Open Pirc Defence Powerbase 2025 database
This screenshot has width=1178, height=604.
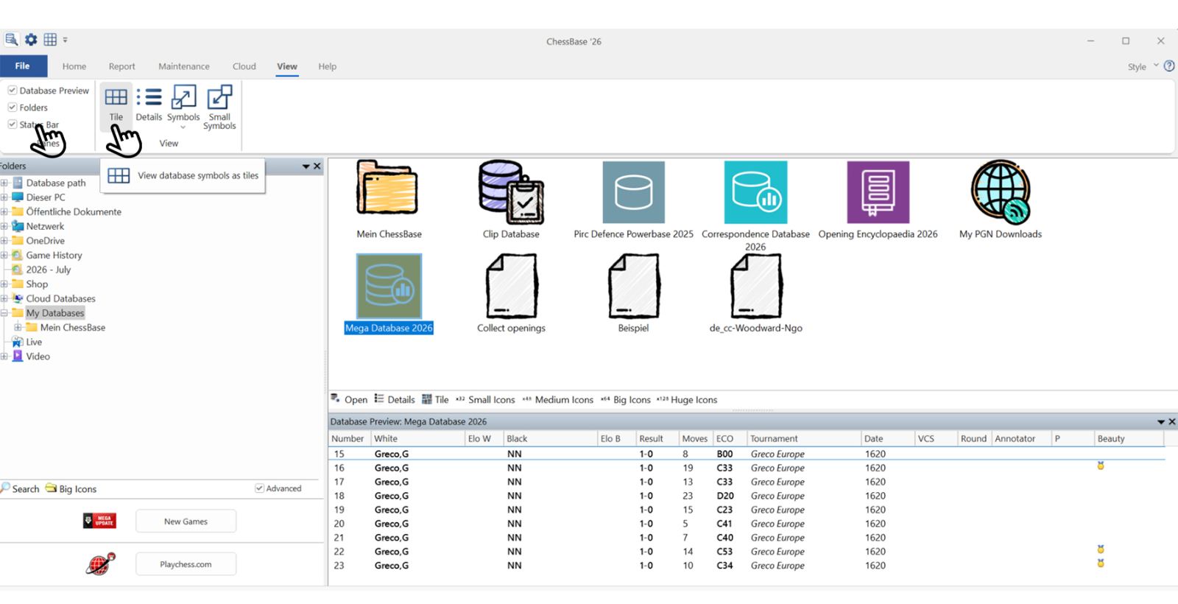(x=633, y=192)
